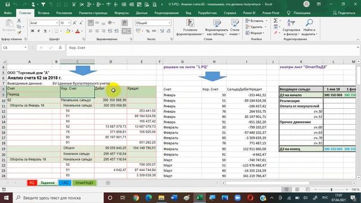Click the Поделиться share button

tap(344, 13)
